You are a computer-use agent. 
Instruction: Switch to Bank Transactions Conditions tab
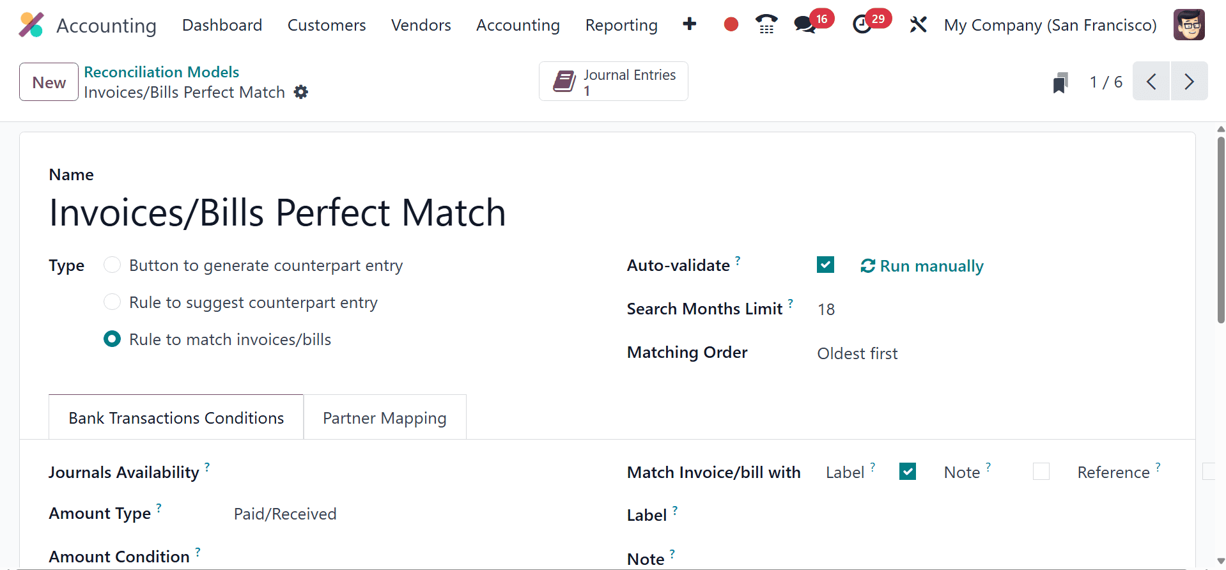tap(176, 417)
